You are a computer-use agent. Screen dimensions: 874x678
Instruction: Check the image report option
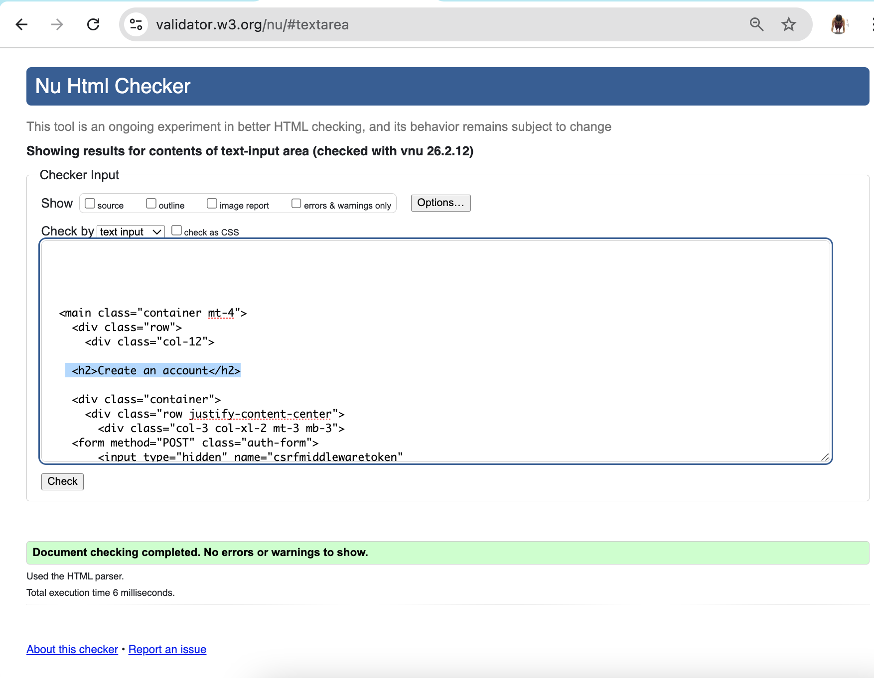[x=212, y=203]
